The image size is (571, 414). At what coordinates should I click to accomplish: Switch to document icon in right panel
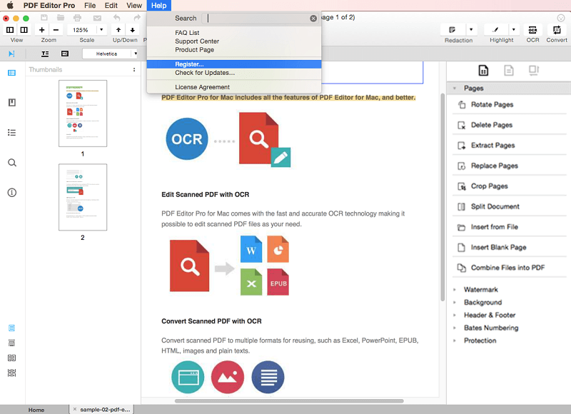click(x=509, y=70)
